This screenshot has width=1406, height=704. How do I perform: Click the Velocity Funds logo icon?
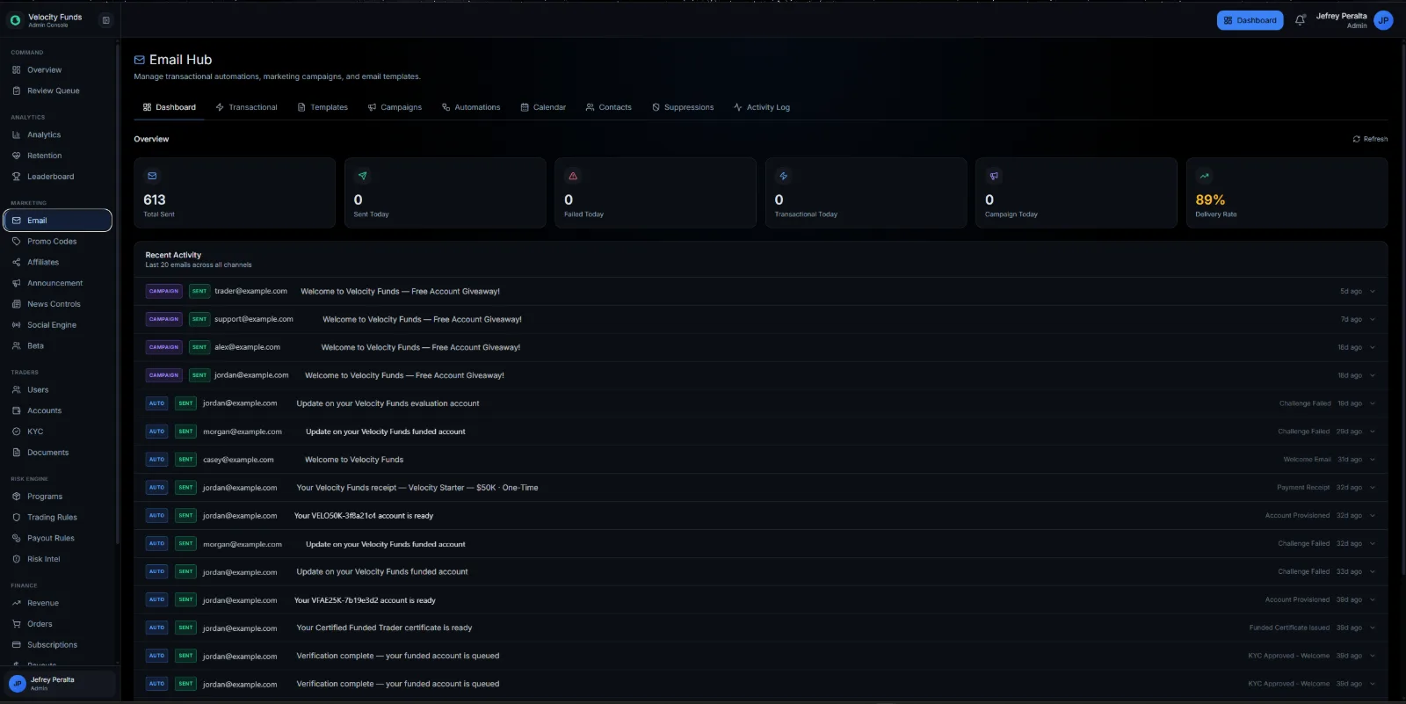click(x=15, y=20)
